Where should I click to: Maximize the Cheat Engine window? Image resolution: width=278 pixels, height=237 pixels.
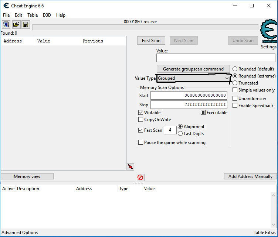(x=252, y=6)
